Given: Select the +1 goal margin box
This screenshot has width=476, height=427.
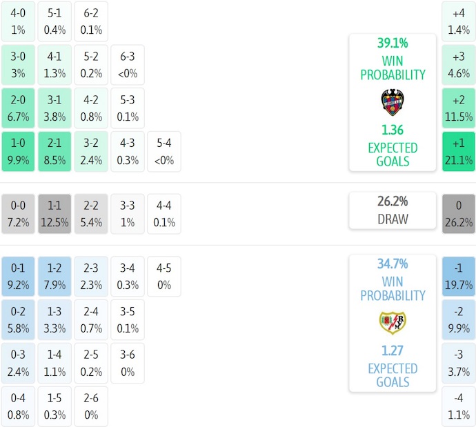Looking at the screenshot, I should (x=459, y=152).
